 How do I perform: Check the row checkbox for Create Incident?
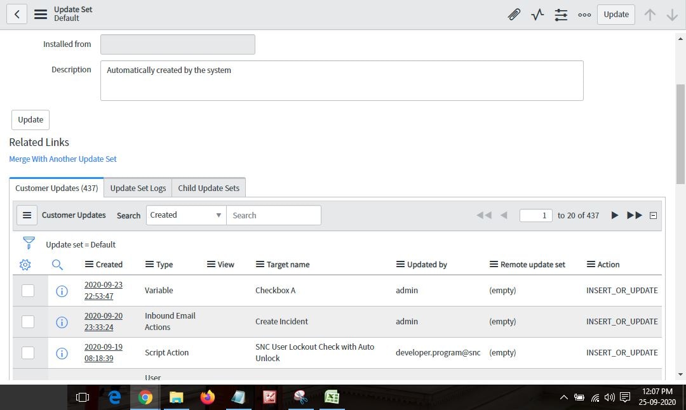point(28,321)
